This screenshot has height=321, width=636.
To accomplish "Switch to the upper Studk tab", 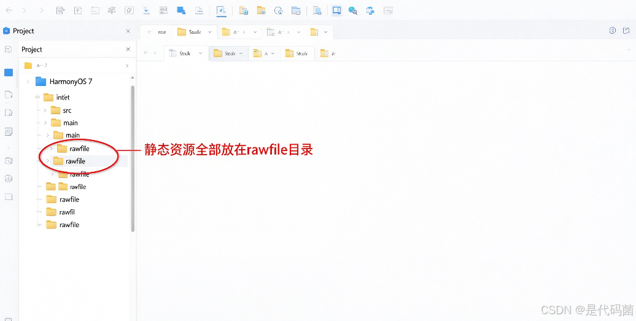I will pyautogui.click(x=195, y=32).
